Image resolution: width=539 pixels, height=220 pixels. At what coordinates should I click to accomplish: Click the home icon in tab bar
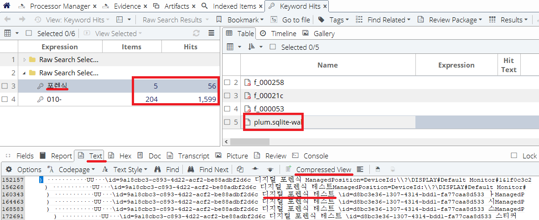coord(5,6)
